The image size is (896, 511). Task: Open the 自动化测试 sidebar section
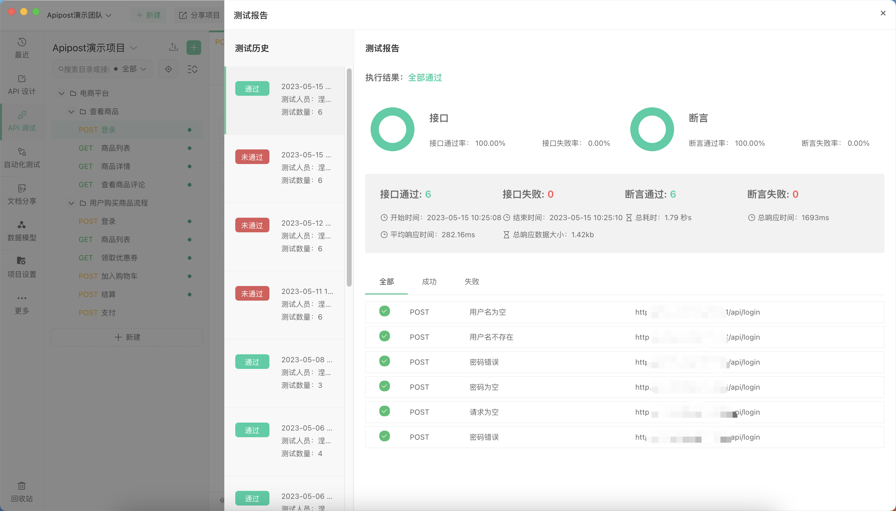click(x=22, y=158)
